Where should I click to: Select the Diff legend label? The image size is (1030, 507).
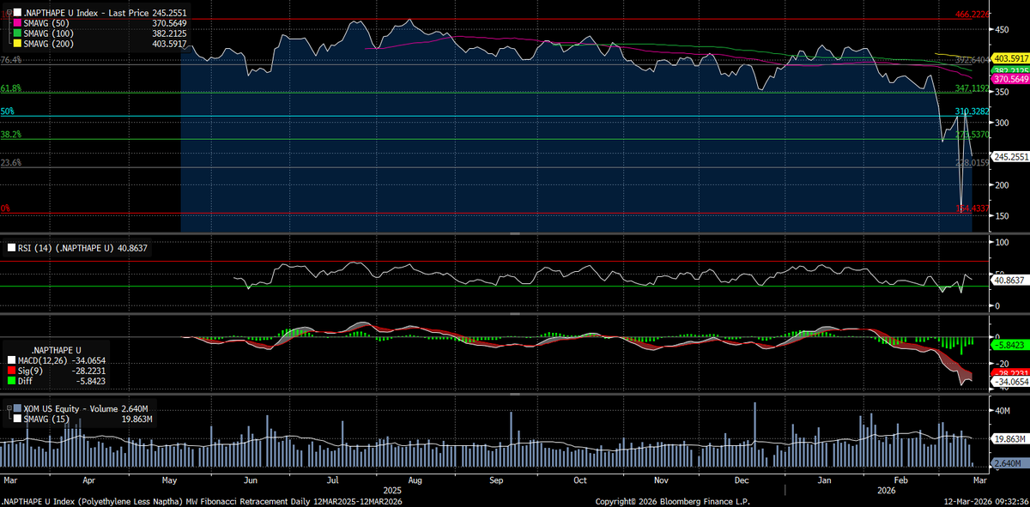click(25, 381)
